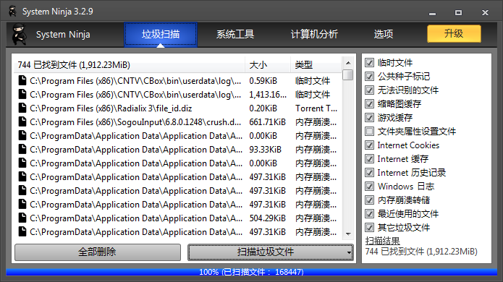Click size value 0.20KiB
The height and width of the screenshot is (282, 503).
(263, 108)
